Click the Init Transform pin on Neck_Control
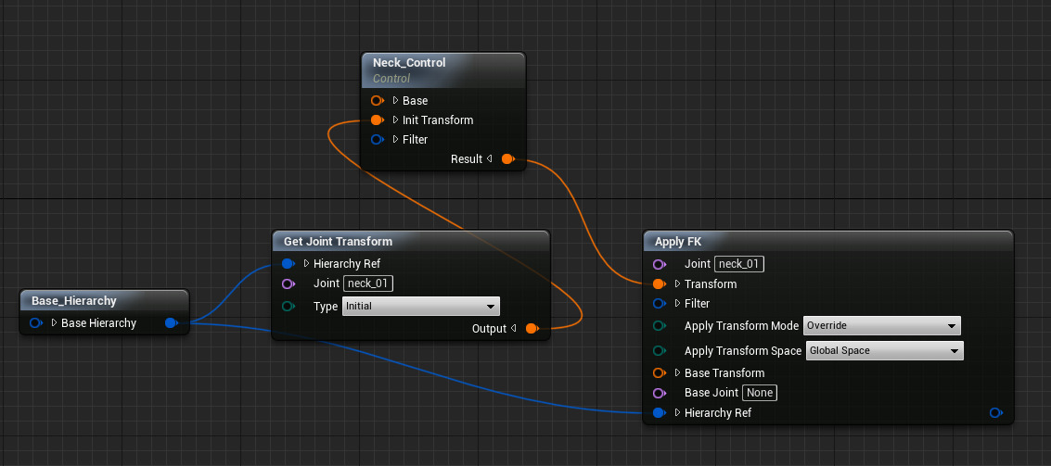The width and height of the screenshot is (1051, 466). click(378, 120)
